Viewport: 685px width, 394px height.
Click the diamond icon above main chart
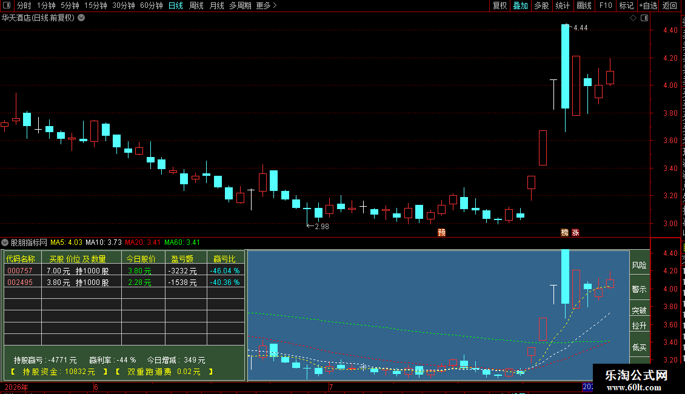[633, 18]
